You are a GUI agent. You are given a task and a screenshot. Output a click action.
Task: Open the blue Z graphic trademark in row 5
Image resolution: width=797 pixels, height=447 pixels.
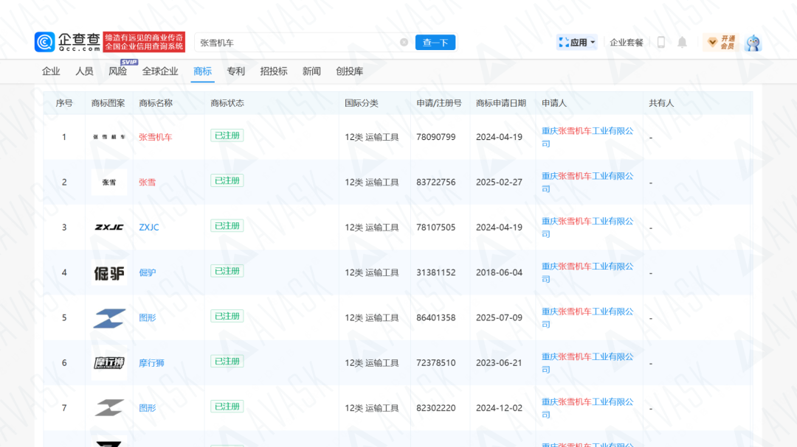(109, 318)
